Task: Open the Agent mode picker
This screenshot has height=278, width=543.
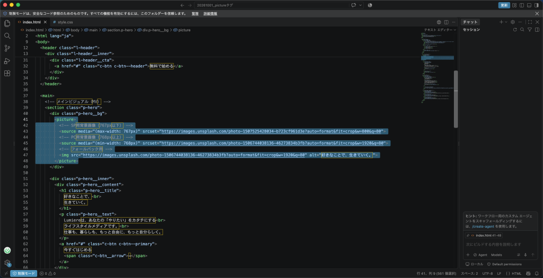Action: click(x=480, y=255)
